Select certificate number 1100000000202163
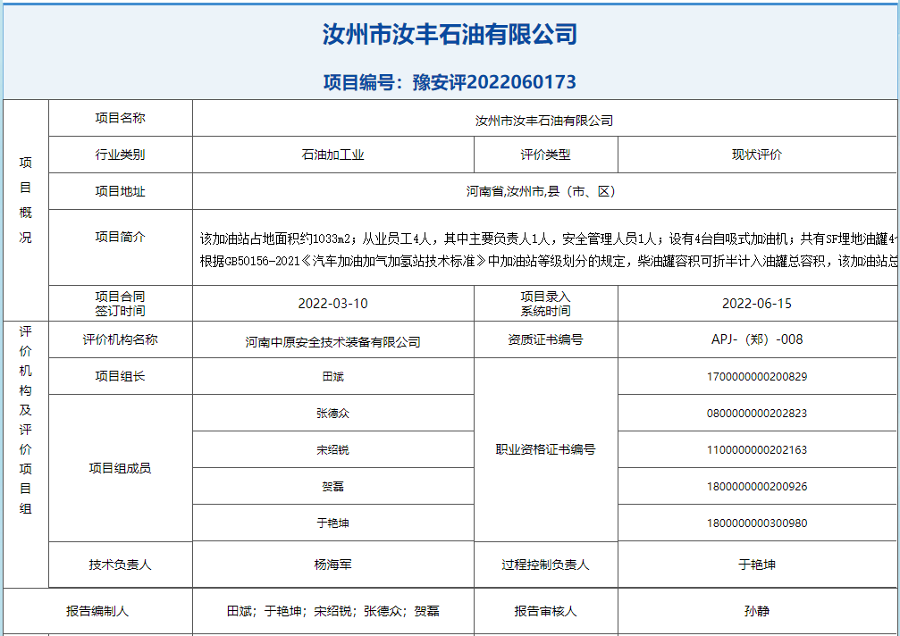The height and width of the screenshot is (636, 900). (x=757, y=449)
